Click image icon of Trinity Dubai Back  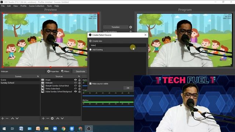pyautogui.click(x=43, y=89)
